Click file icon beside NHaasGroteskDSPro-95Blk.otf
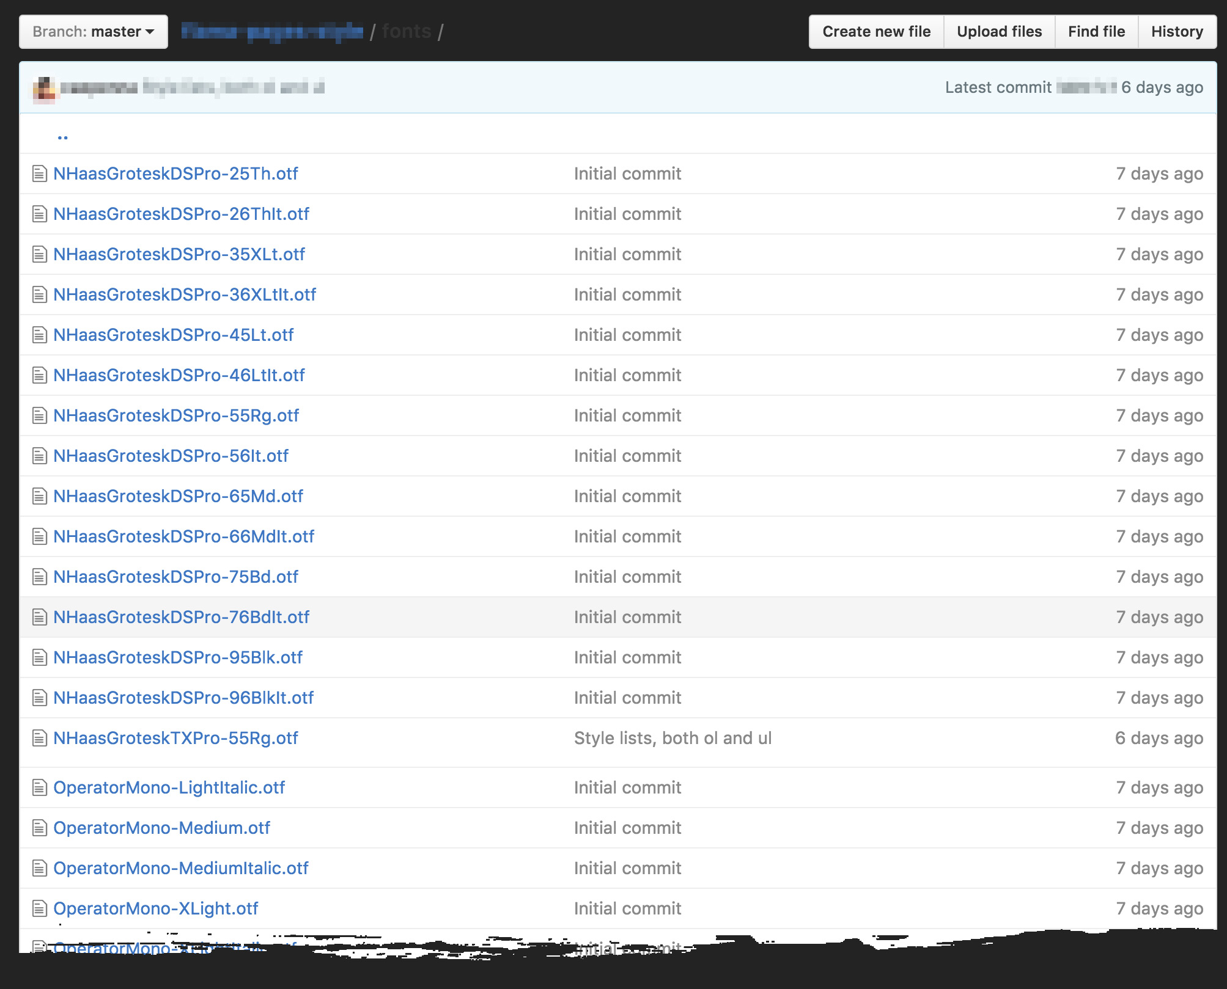 pyautogui.click(x=40, y=658)
